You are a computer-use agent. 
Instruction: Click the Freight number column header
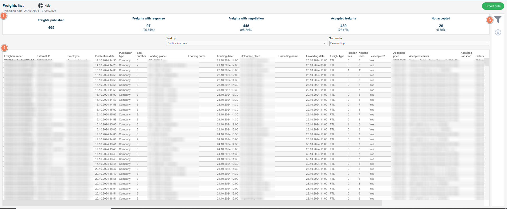pyautogui.click(x=13, y=56)
